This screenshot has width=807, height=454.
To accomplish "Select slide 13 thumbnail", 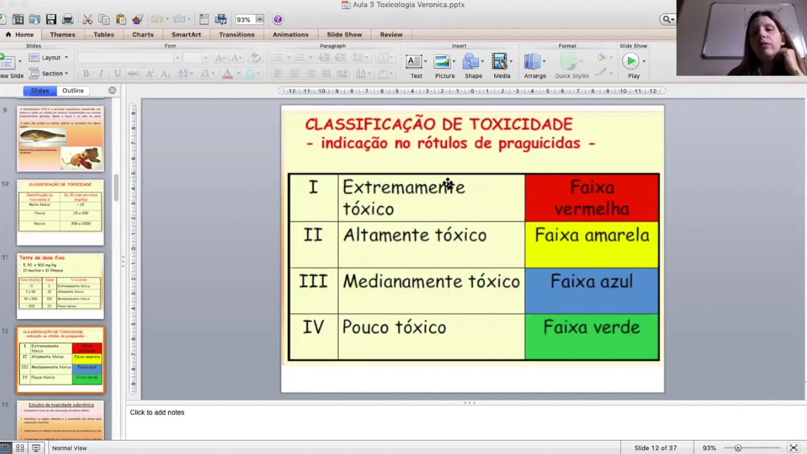I will pos(61,421).
